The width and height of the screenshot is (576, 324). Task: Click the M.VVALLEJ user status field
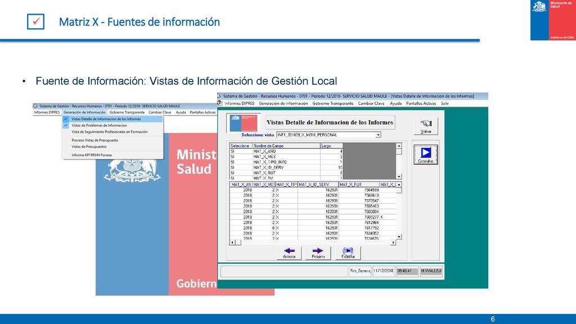click(431, 271)
